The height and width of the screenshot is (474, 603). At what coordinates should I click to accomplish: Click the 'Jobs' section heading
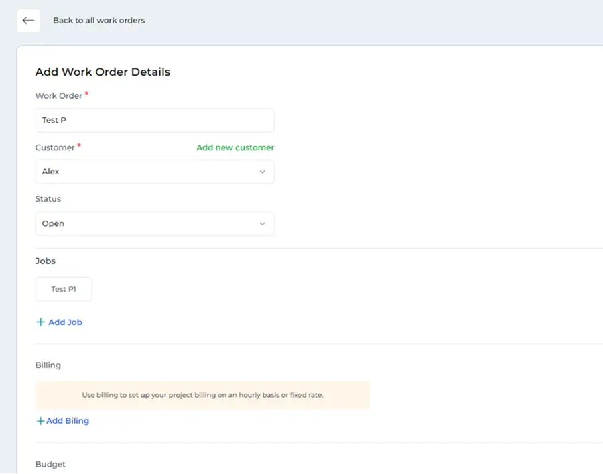click(x=46, y=261)
